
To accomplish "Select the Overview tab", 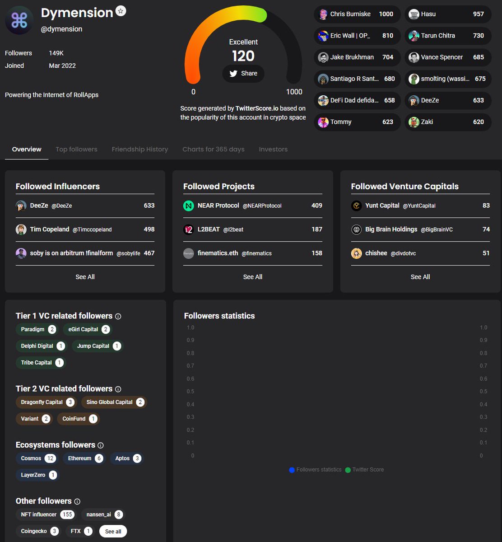I will [x=27, y=150].
